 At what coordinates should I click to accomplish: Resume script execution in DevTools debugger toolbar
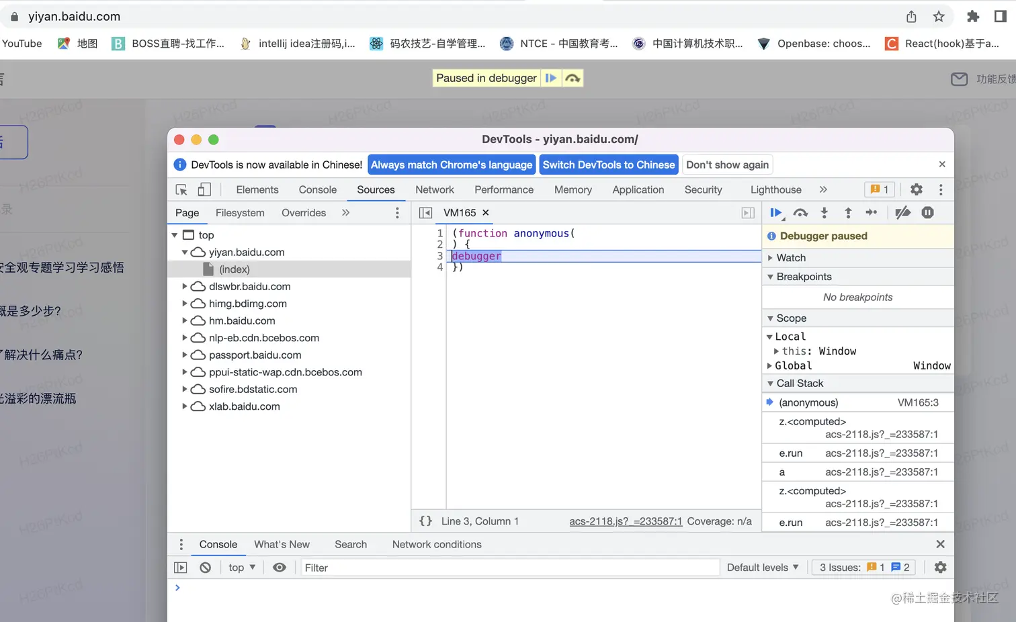coord(776,213)
